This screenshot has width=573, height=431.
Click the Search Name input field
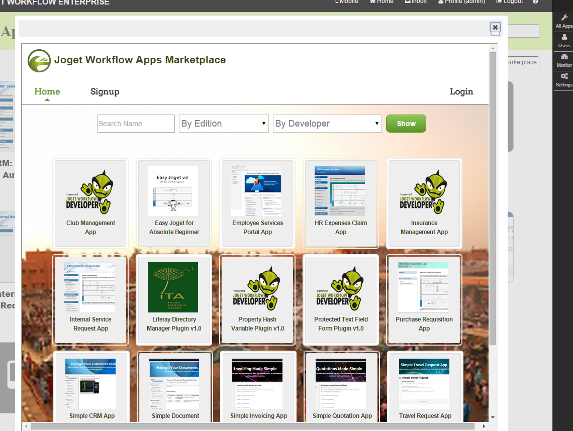tap(136, 124)
